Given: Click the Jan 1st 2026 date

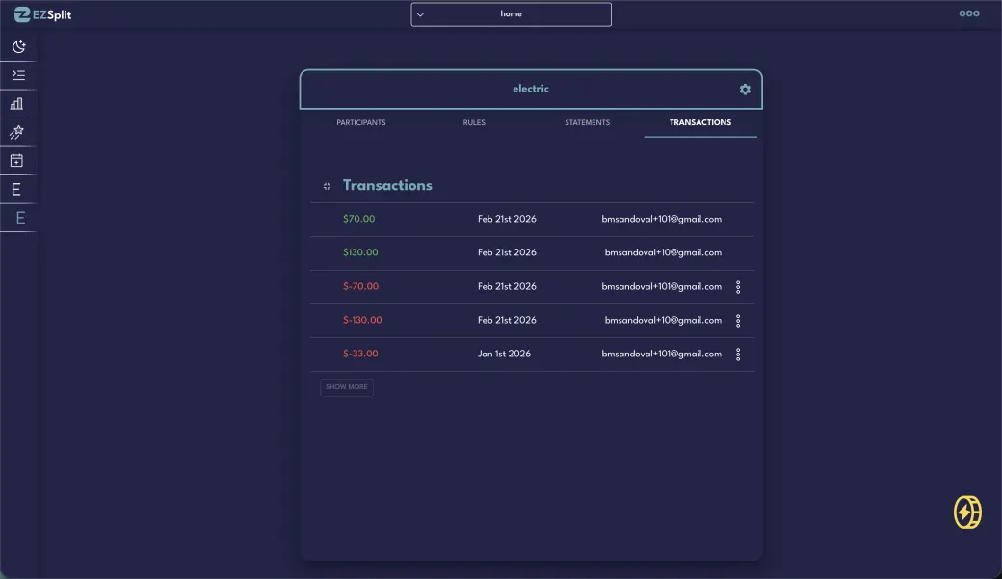Looking at the screenshot, I should pyautogui.click(x=504, y=354).
